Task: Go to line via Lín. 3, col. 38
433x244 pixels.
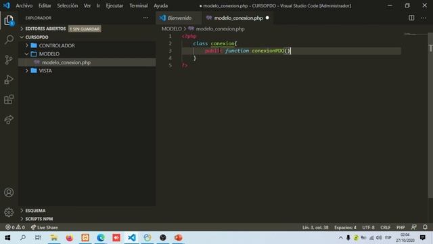Action: [x=315, y=228]
